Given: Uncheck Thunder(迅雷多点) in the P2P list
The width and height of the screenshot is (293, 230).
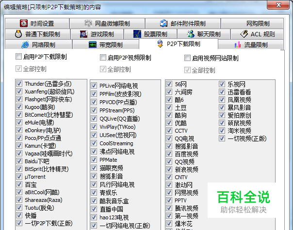Looking at the screenshot, I should (x=19, y=83).
